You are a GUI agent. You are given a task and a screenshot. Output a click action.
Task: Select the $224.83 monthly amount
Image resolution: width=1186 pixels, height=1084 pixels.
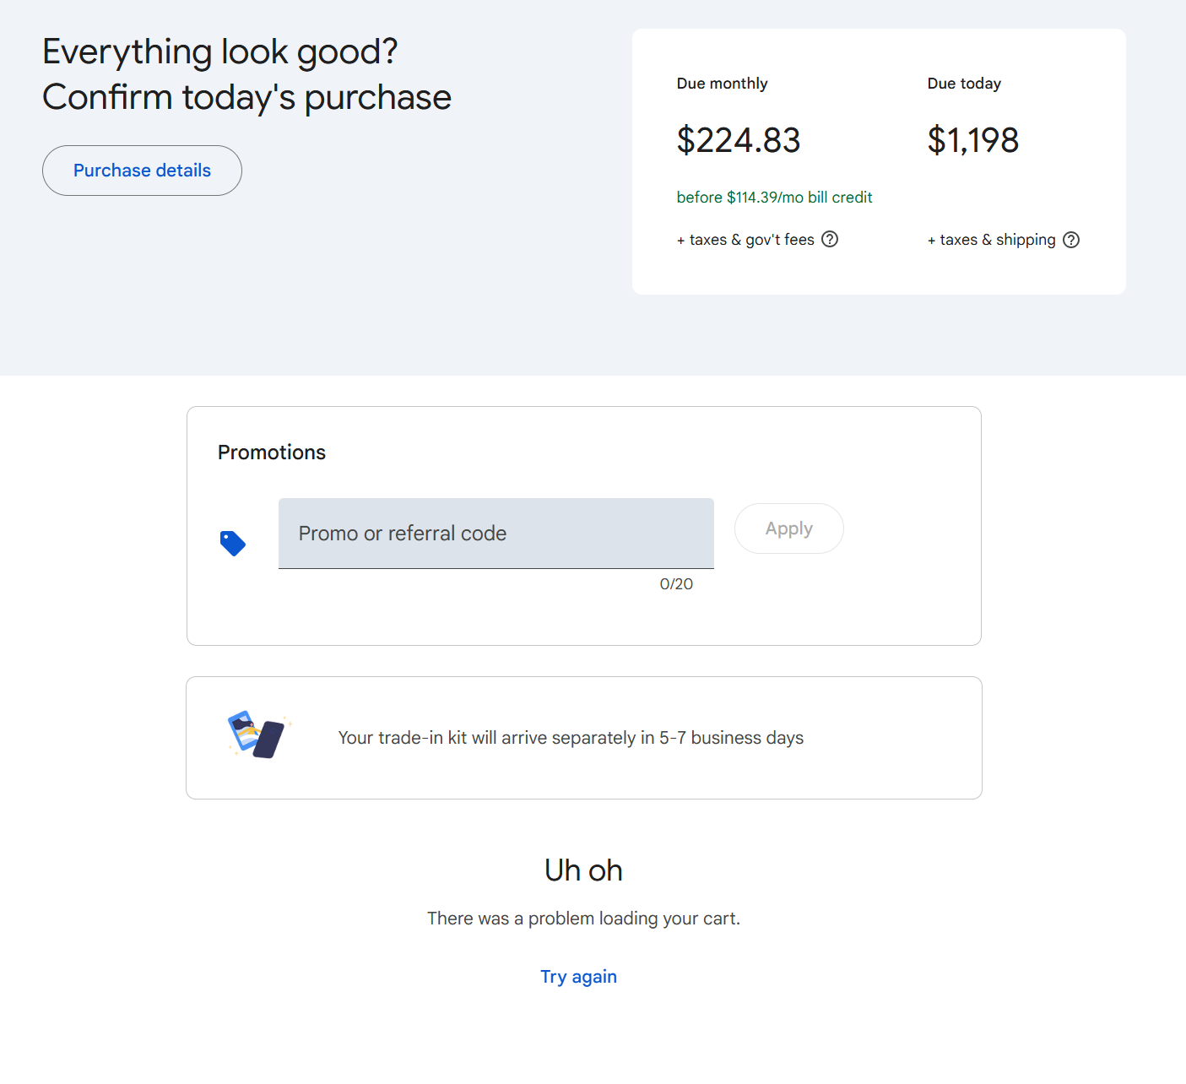pos(738,140)
